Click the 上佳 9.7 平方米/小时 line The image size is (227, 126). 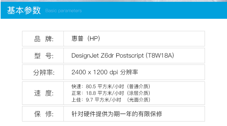tap(96, 100)
